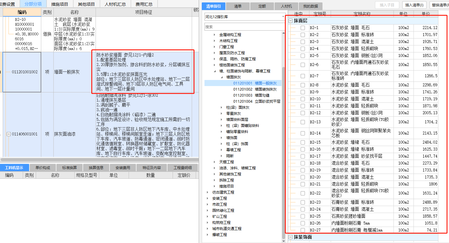Click into the 搜索 search field
Image resolution: width=449 pixels, height=243 pixels.
click(x=245, y=27)
